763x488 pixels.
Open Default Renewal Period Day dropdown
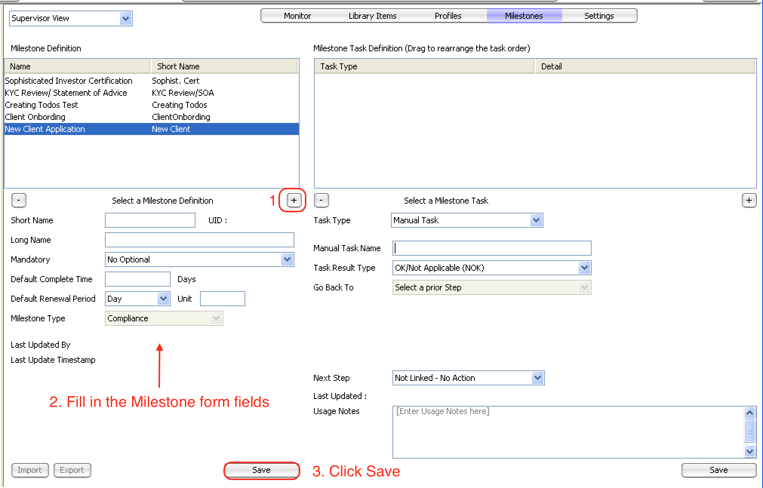[x=163, y=299]
